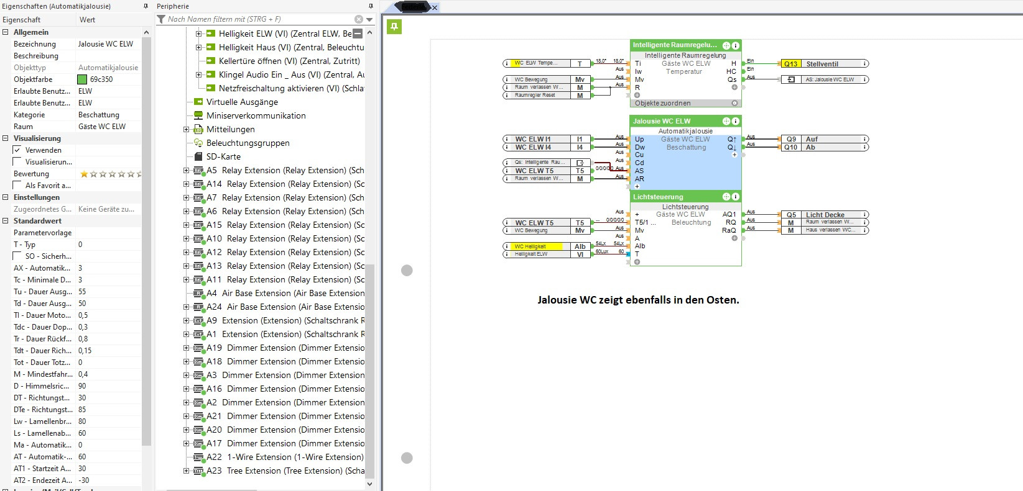Collapse the Einstellungen property group
The height and width of the screenshot is (491, 1023).
click(6, 197)
